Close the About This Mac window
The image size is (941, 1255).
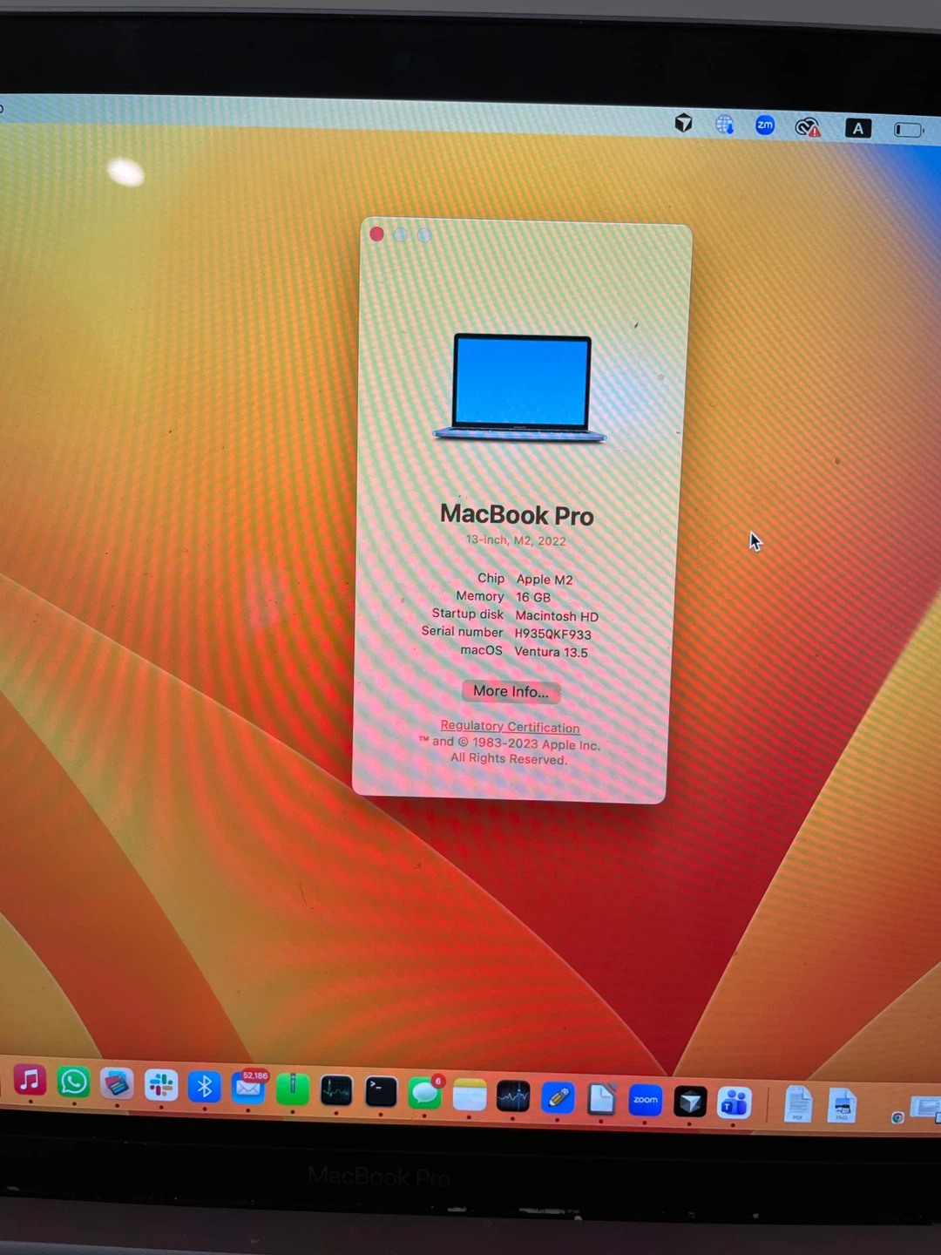tap(376, 234)
